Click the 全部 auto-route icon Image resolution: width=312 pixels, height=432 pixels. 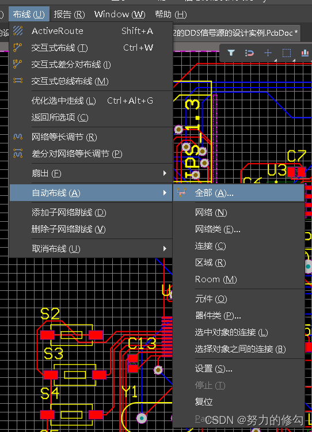click(x=181, y=192)
